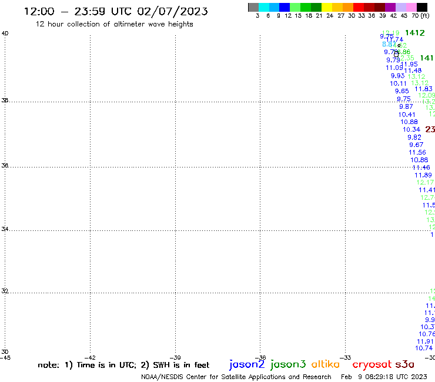This screenshot has height=382, width=435.
Task: Click the longitude axis label "-42"
Action: pos(90,358)
